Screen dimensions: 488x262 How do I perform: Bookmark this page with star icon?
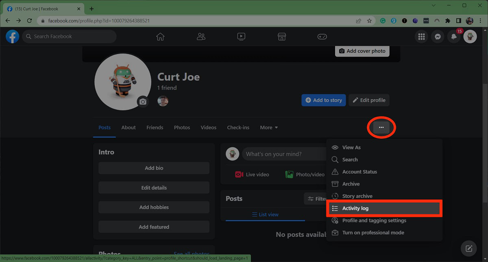[x=369, y=20]
